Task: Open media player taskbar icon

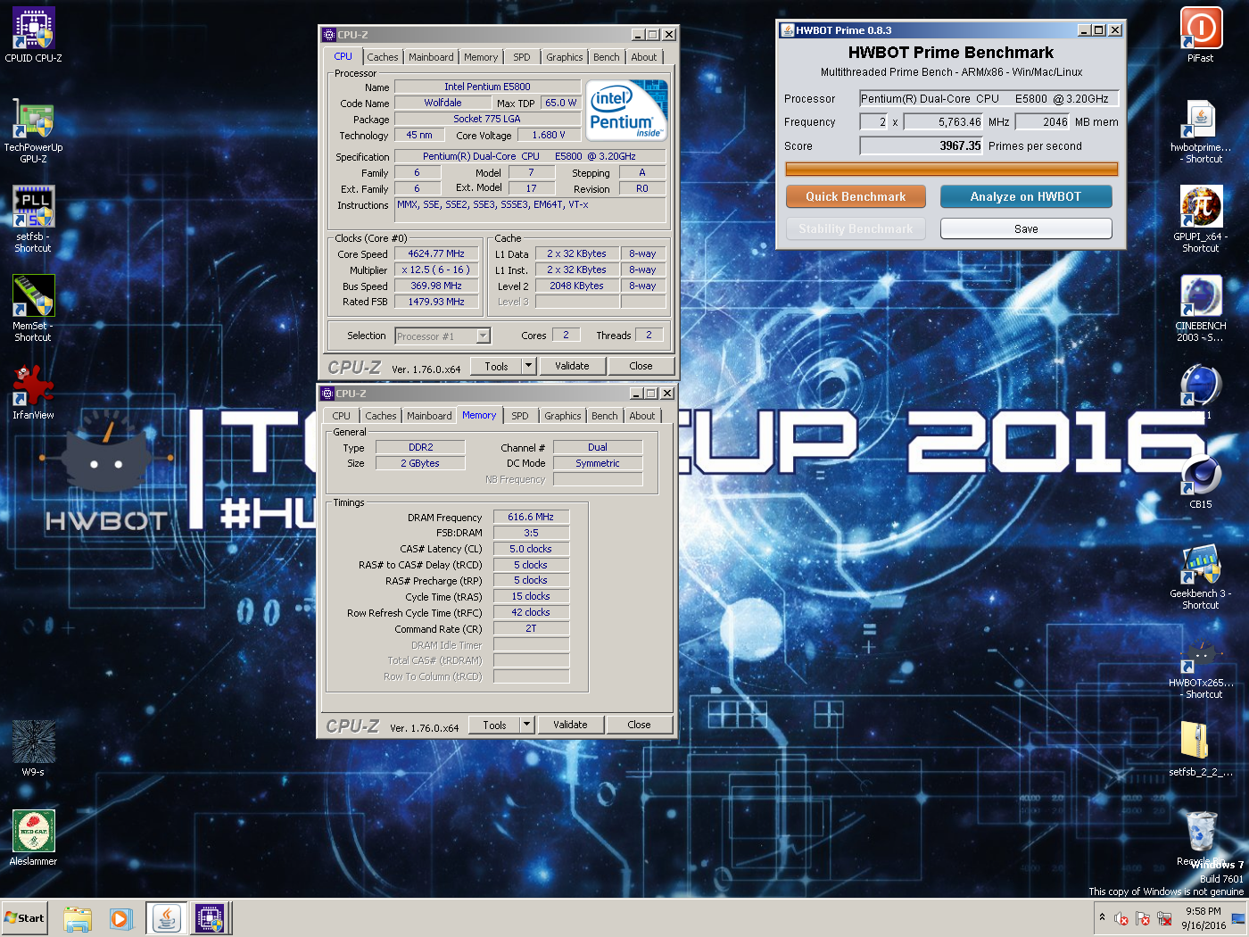Action: [x=121, y=918]
